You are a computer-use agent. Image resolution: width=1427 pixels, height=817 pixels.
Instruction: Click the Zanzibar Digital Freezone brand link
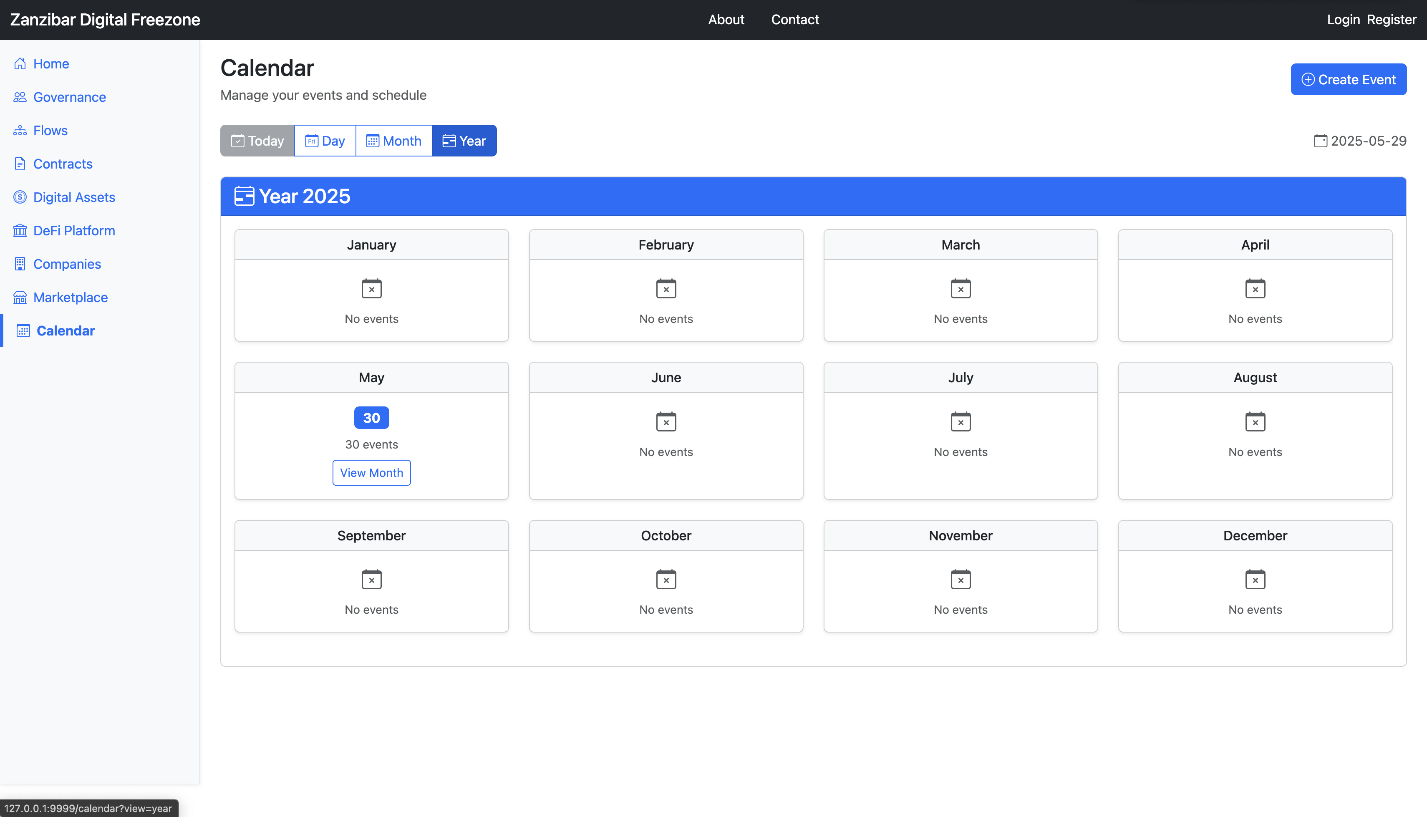click(105, 20)
